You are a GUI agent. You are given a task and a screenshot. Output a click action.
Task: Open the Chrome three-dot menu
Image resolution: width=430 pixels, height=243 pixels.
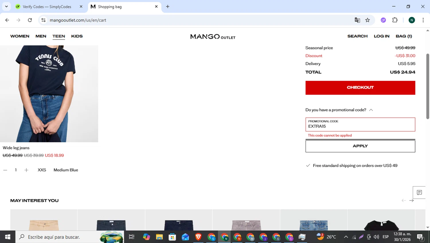pos(423,20)
